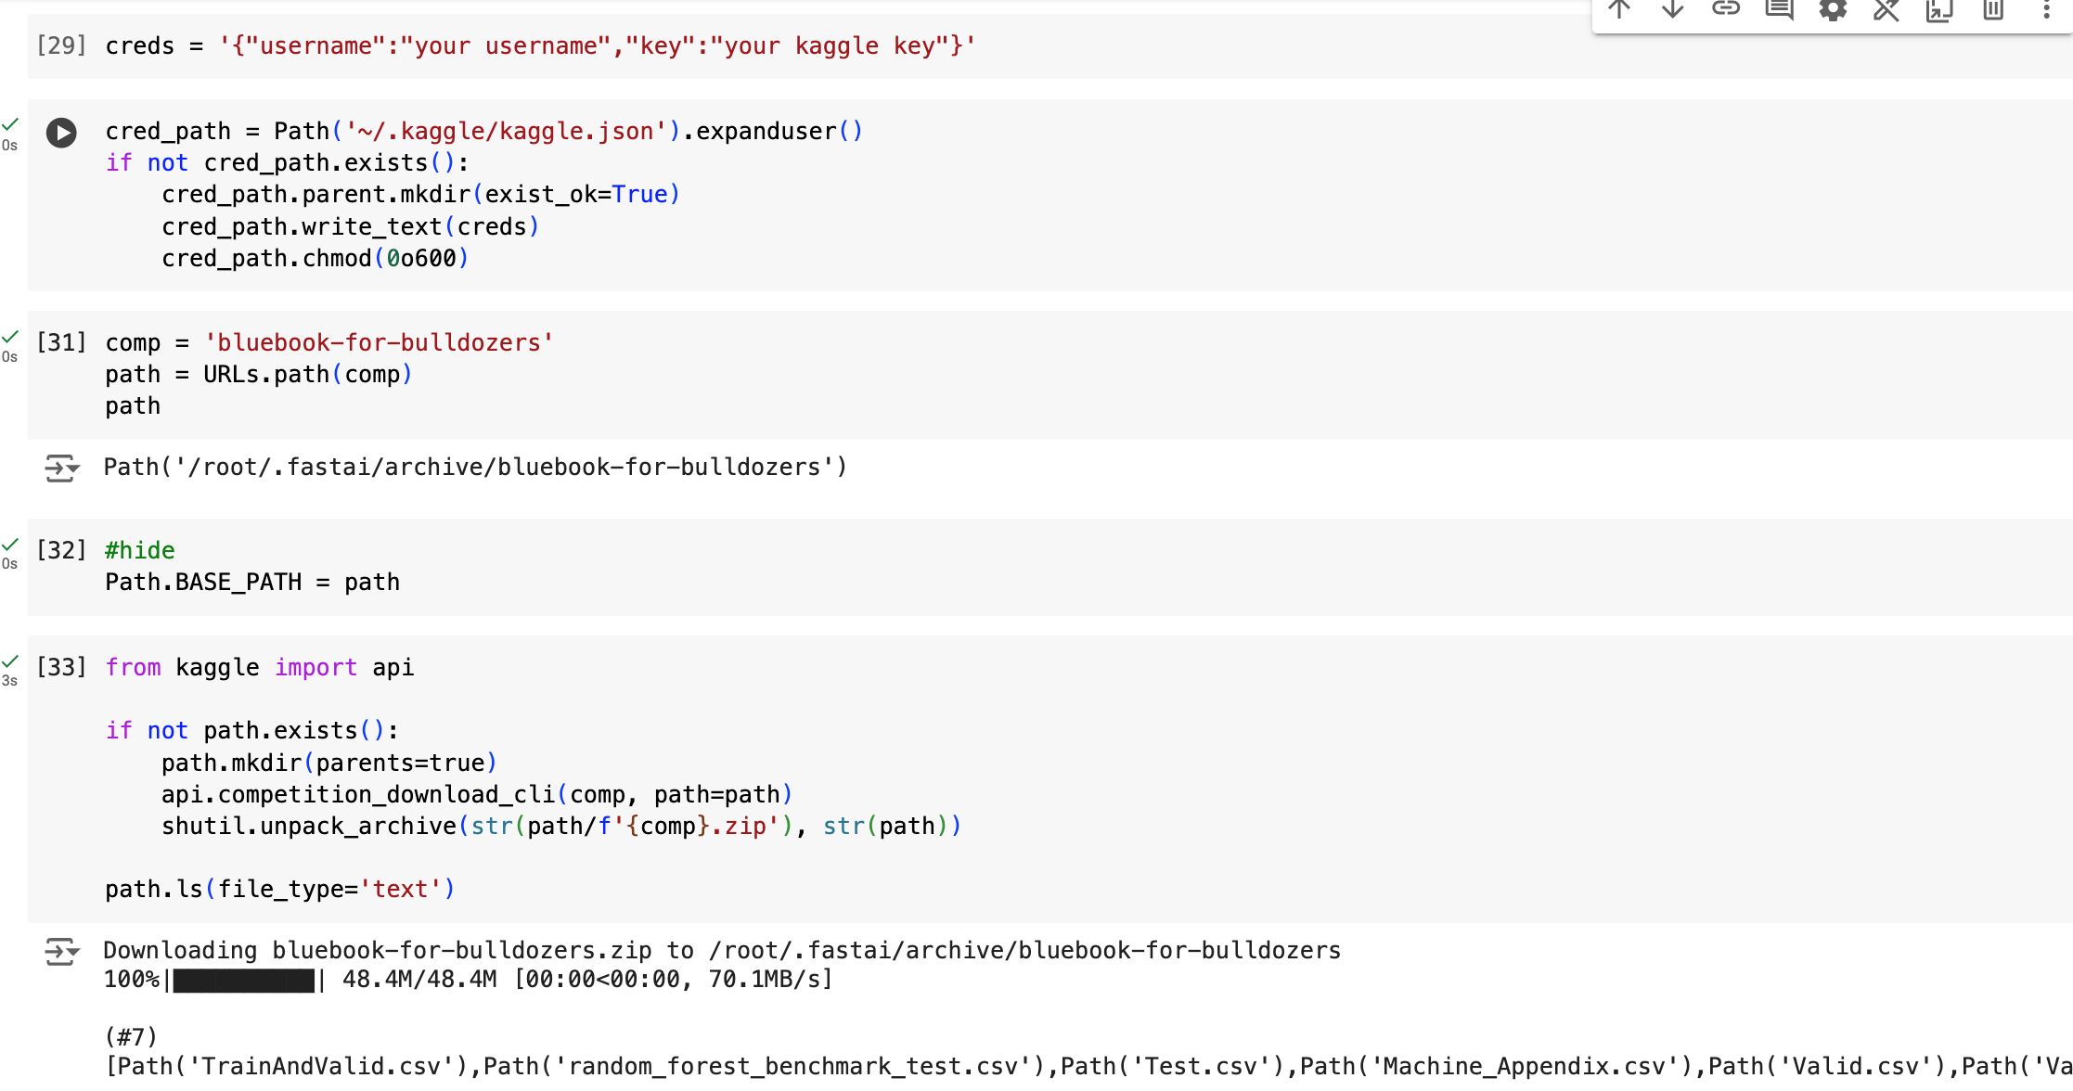Move the current cell up
The image size is (2073, 1091).
1619,11
